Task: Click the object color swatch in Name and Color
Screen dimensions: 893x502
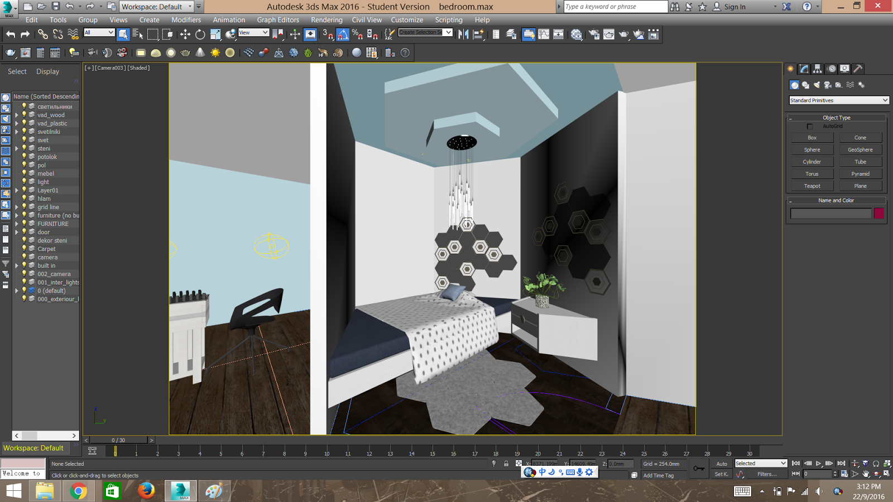Action: (x=879, y=213)
